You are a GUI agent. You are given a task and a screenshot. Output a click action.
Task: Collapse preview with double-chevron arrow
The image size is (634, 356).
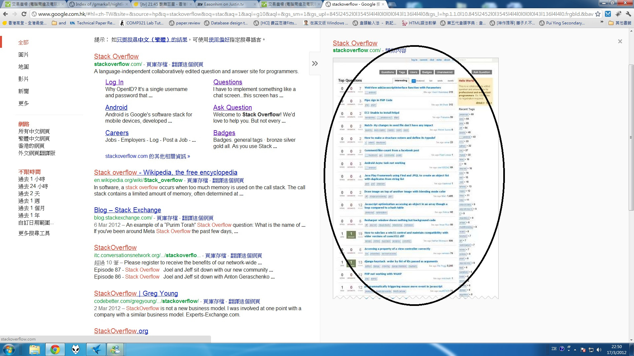pyautogui.click(x=315, y=63)
